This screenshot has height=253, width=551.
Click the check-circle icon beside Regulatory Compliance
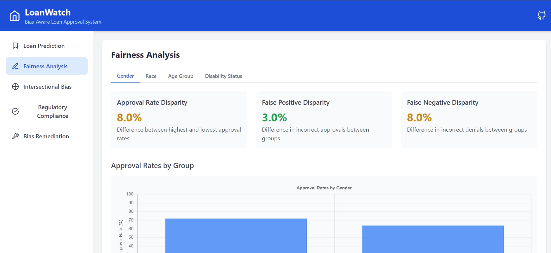[x=15, y=111]
